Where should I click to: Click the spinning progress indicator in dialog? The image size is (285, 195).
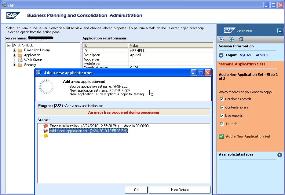[x=46, y=86]
